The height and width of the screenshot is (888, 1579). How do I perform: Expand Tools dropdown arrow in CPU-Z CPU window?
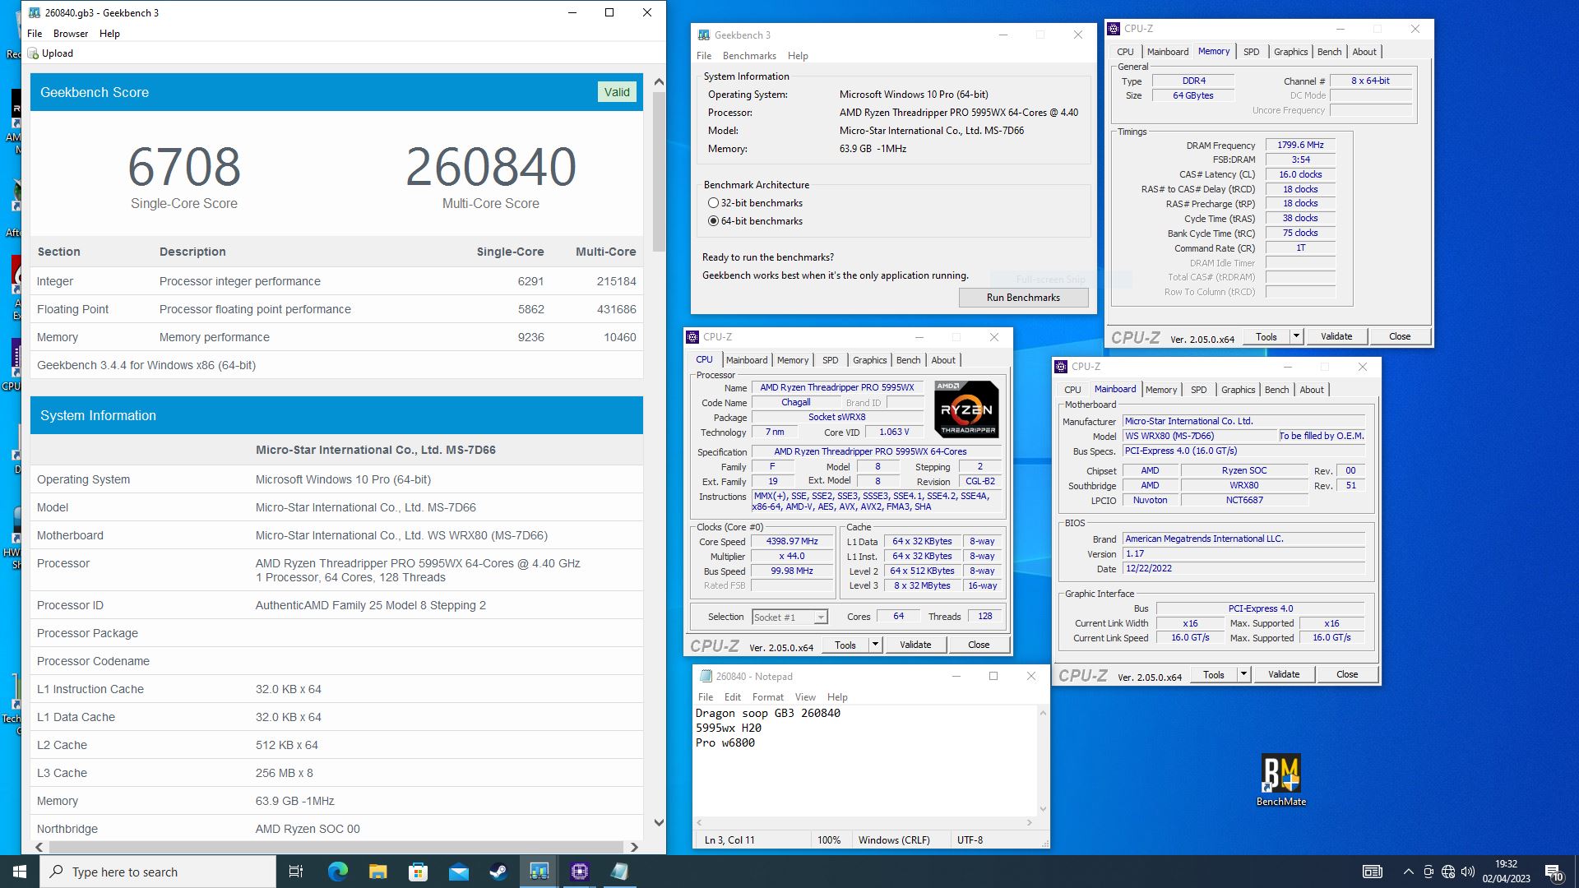pyautogui.click(x=876, y=645)
